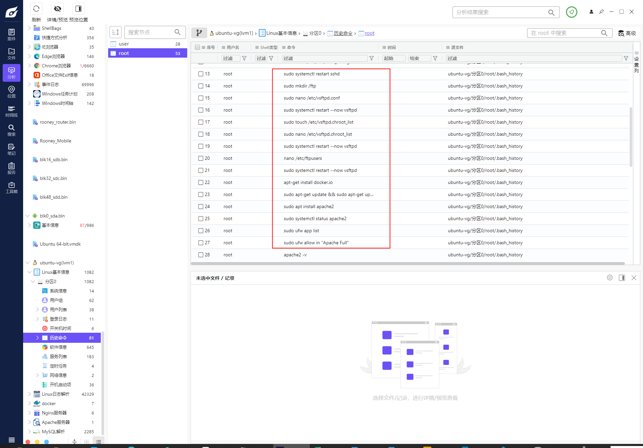Click the branch tree icon in breadcrumb bar
This screenshot has width=643, height=448.
click(x=199, y=33)
